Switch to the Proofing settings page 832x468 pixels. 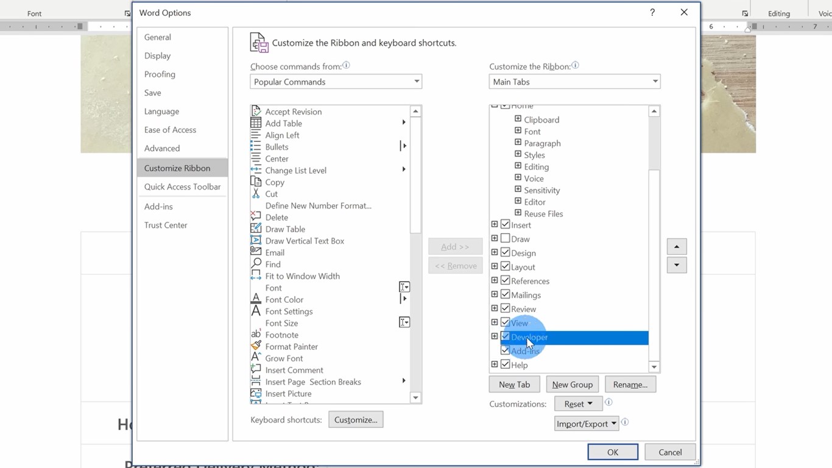(160, 74)
